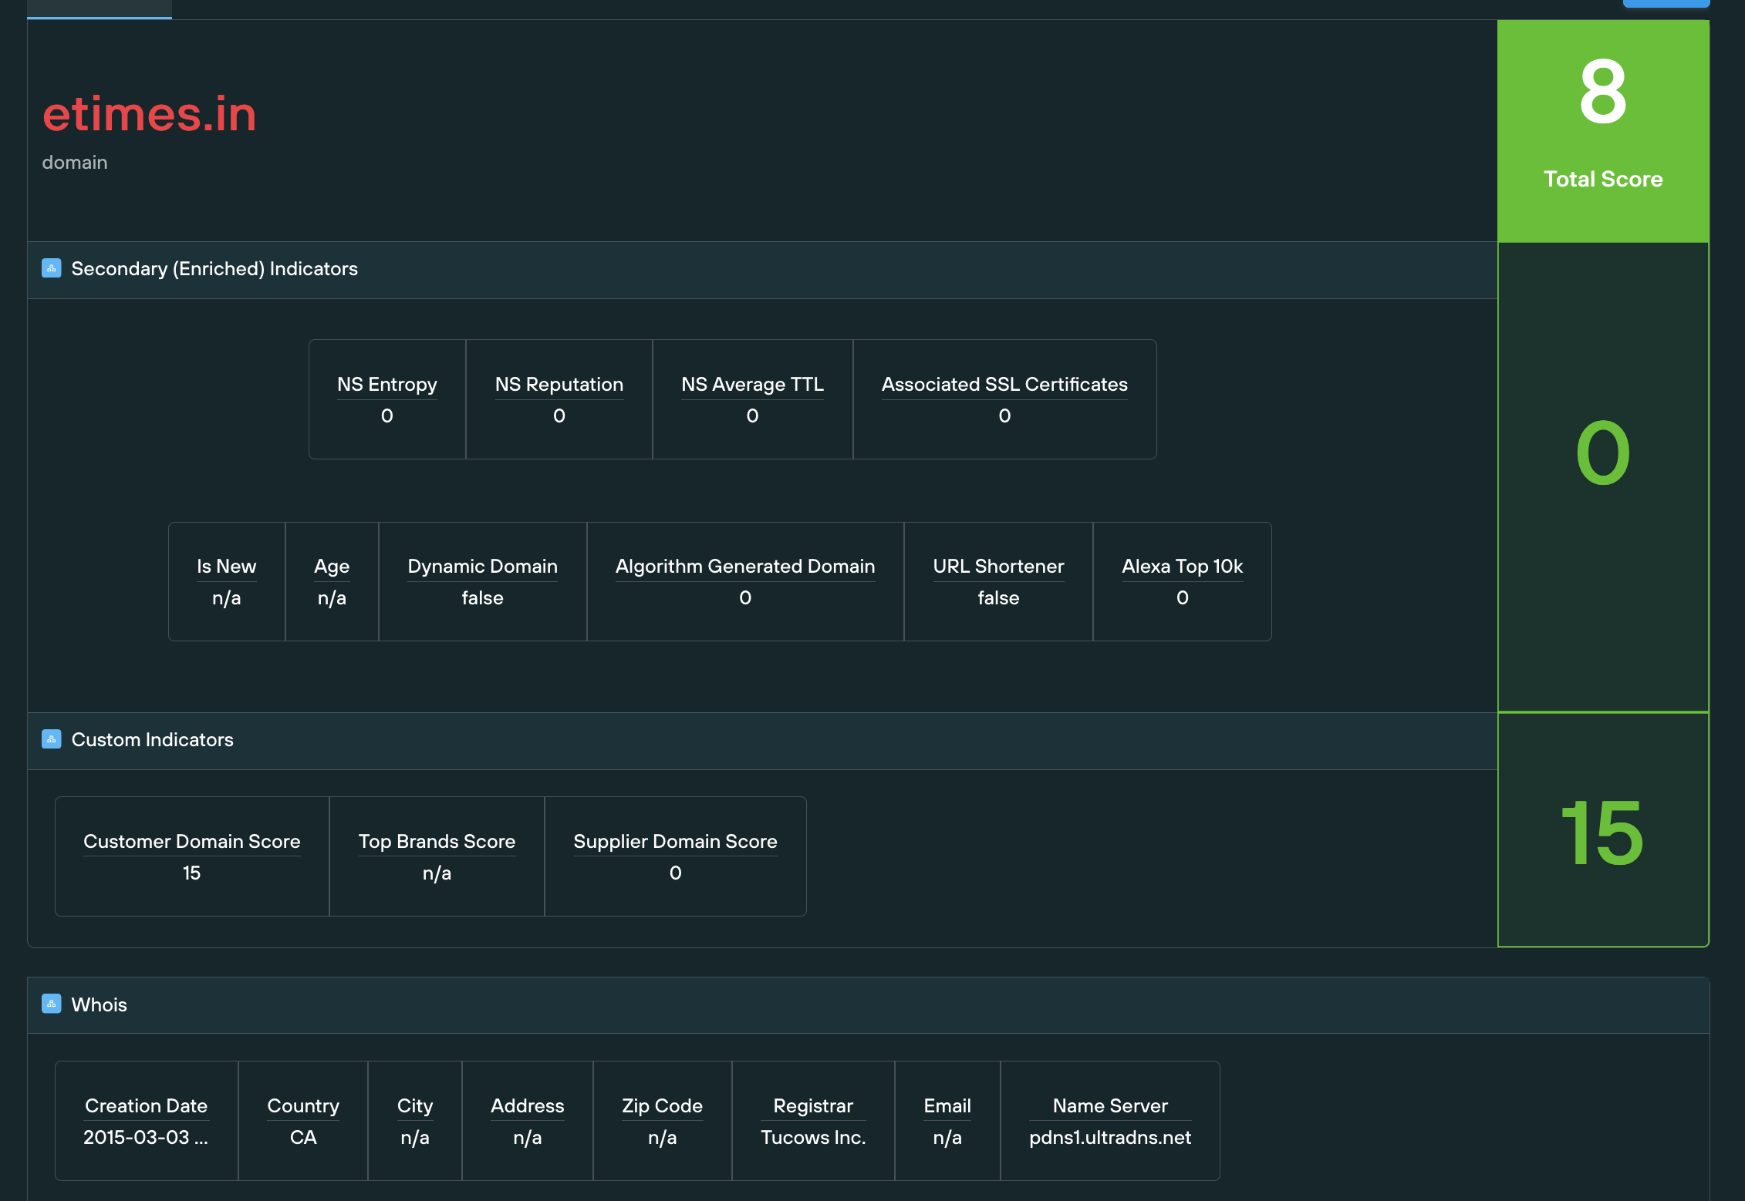The height and width of the screenshot is (1201, 1745).
Task: Click the URL Shortener false value
Action: point(998,597)
